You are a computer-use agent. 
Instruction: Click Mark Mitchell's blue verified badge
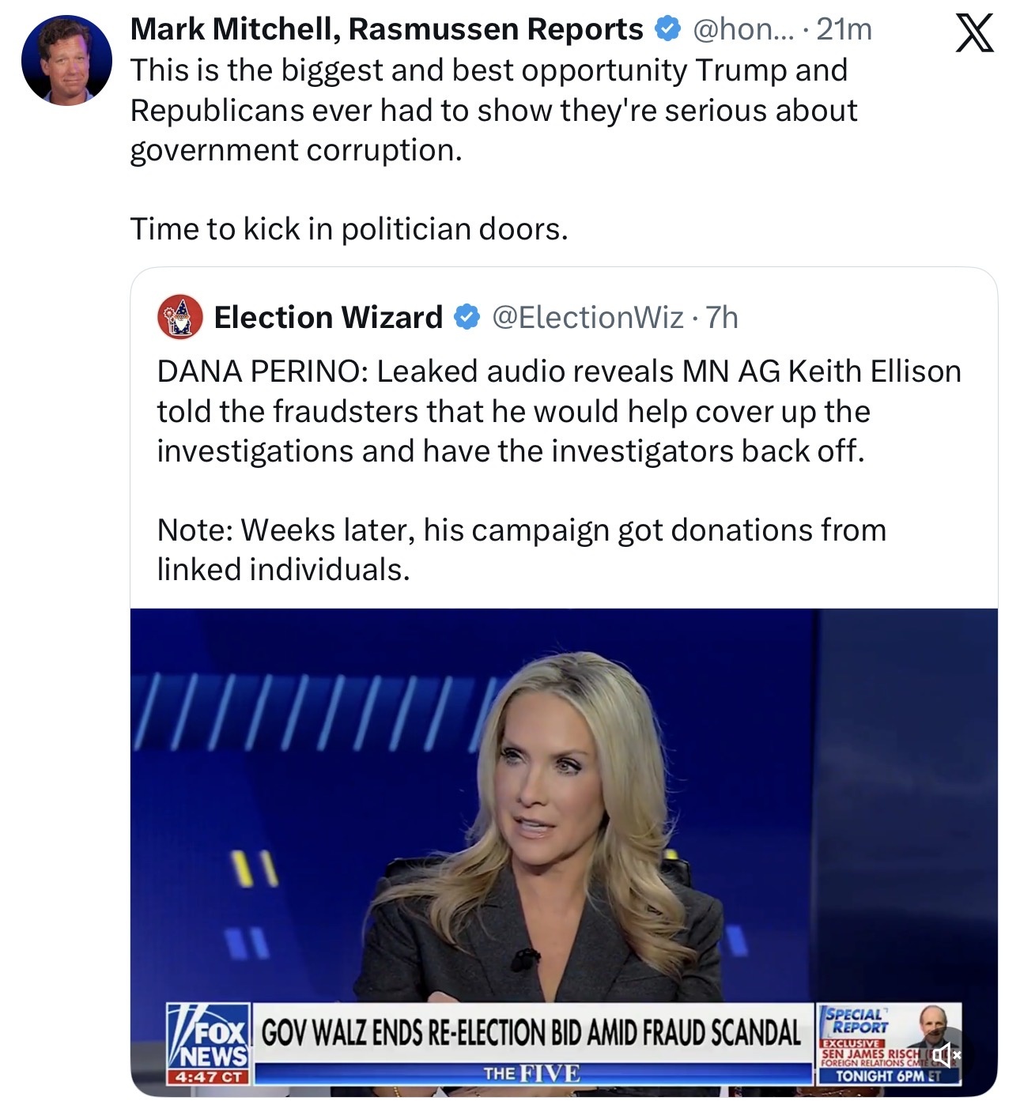pos(668,29)
